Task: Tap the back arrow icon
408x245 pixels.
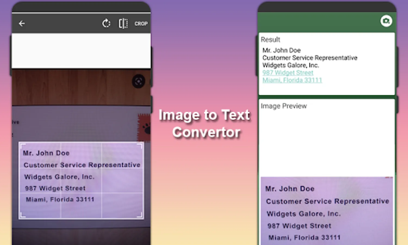Action: (x=22, y=24)
